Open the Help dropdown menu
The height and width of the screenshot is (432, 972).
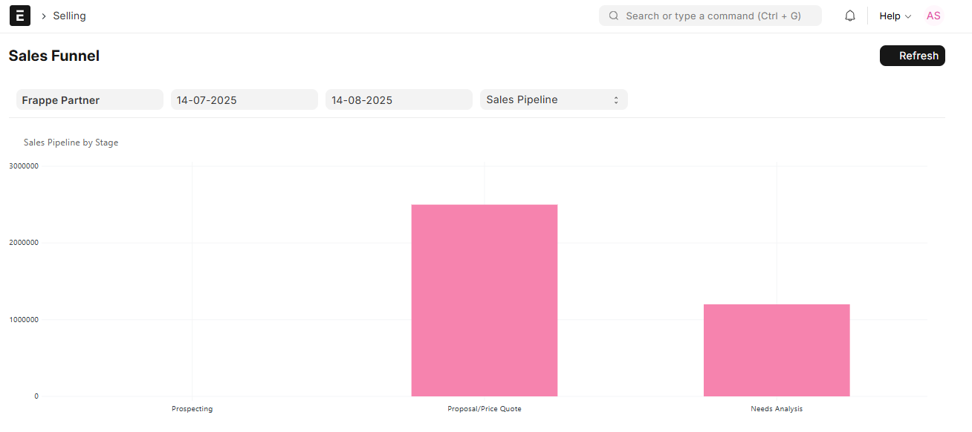[895, 16]
